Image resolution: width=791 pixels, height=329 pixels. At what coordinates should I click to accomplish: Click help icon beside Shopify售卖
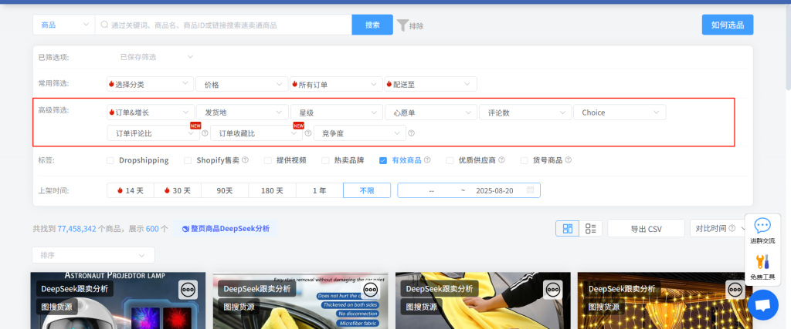[245, 160]
